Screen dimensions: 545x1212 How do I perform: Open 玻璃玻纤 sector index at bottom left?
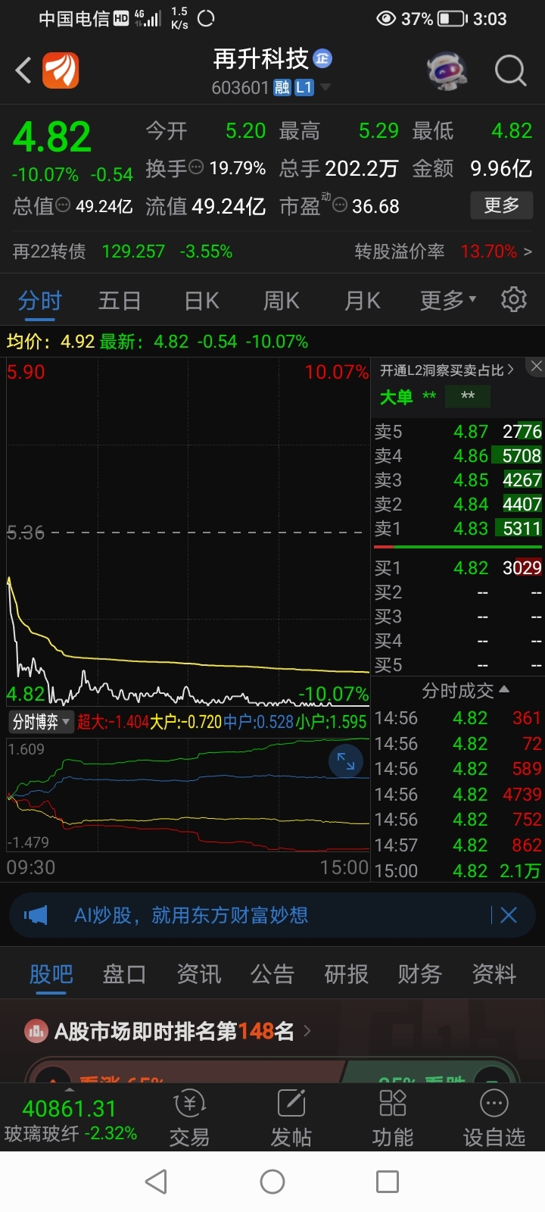tap(70, 1121)
